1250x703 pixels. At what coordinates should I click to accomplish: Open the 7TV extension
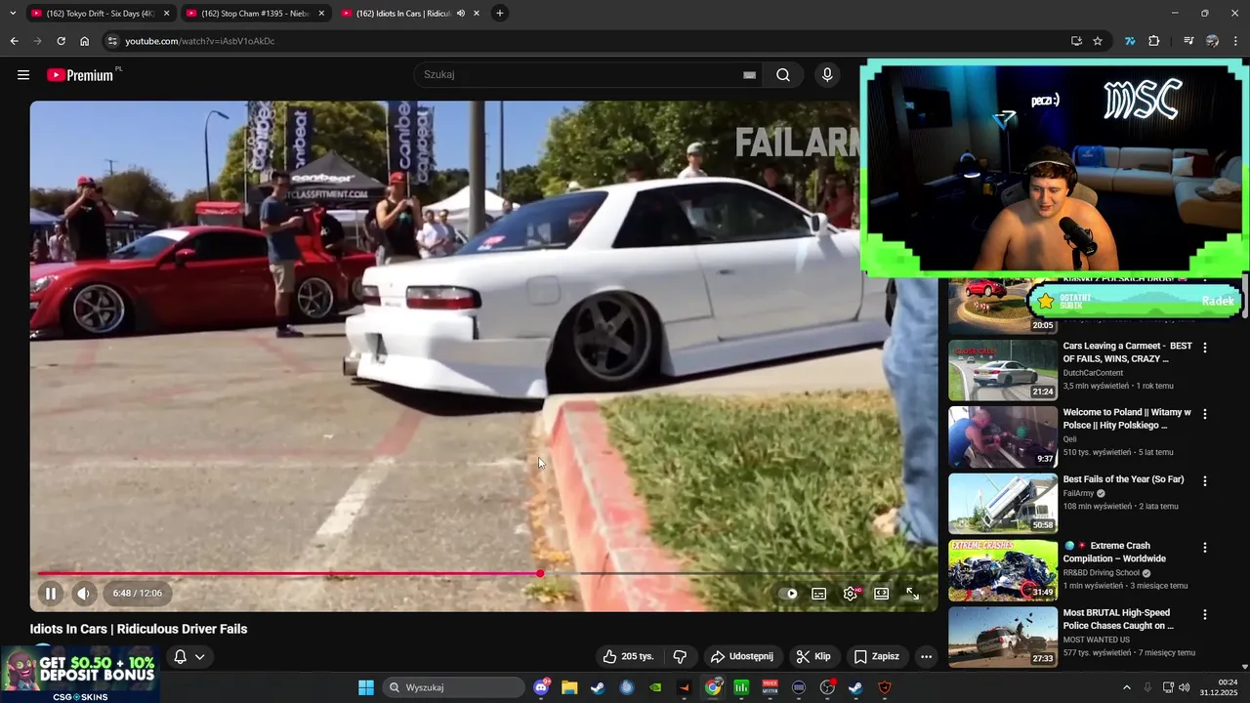(x=1130, y=41)
